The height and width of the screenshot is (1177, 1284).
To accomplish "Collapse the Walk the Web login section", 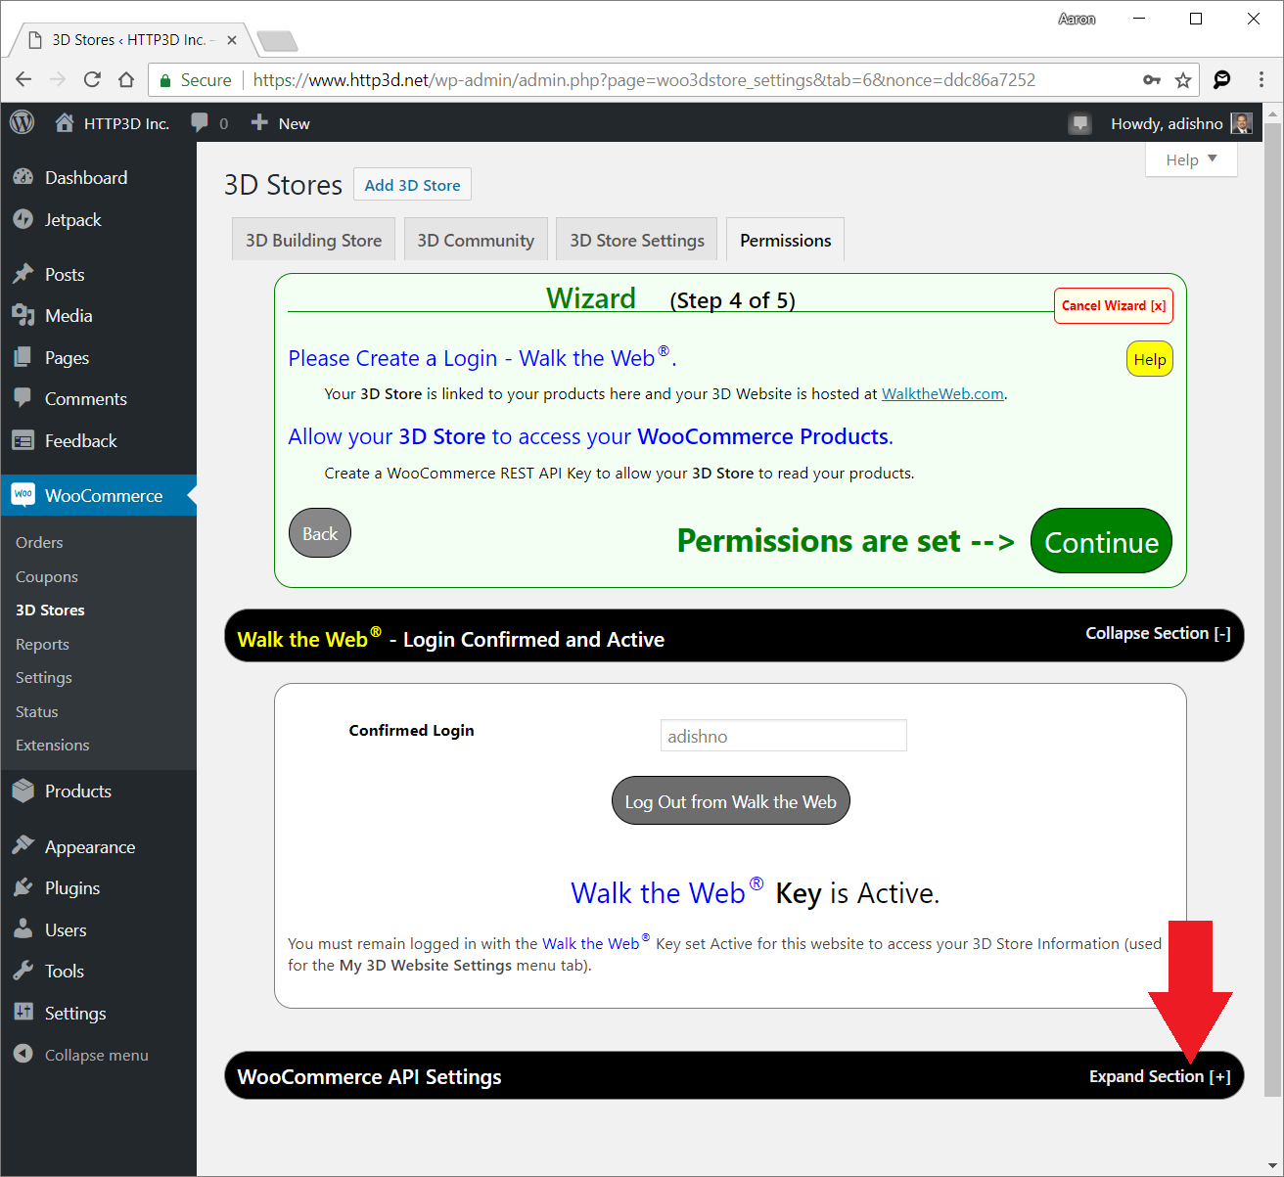I will click(x=1158, y=633).
